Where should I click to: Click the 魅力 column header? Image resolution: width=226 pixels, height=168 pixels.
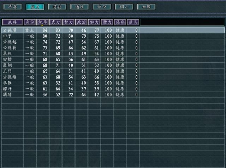coord(94,22)
